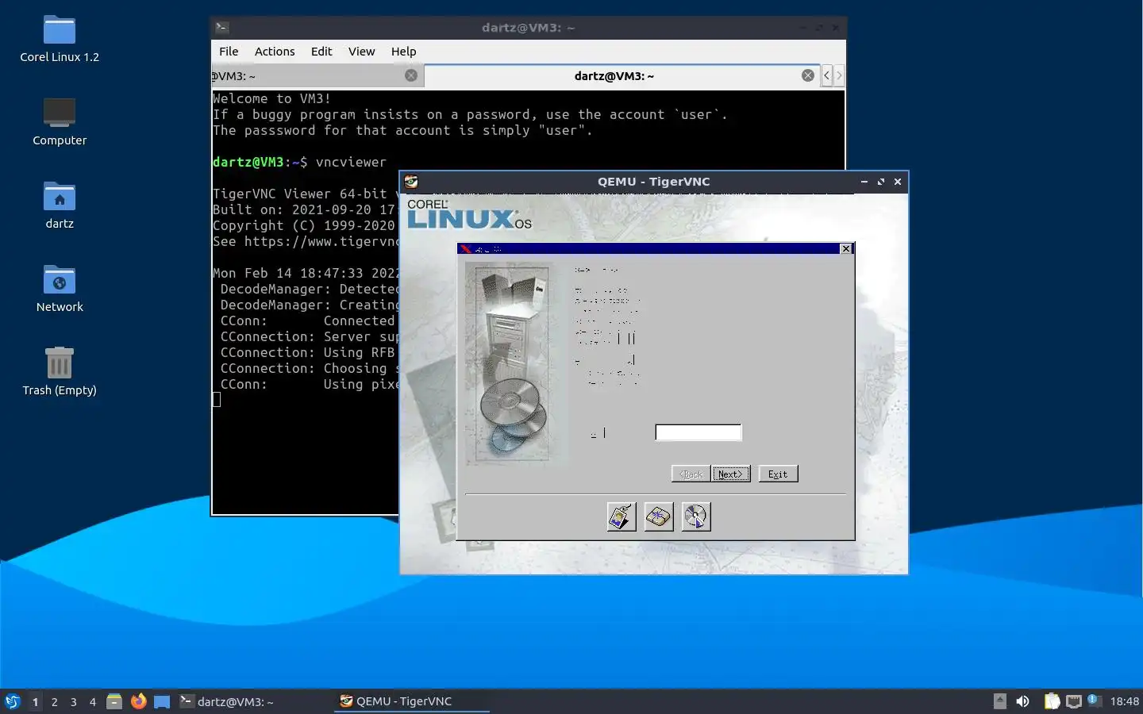Click the 18:48 clock in the panel
The width and height of the screenshot is (1143, 714).
[x=1124, y=701]
